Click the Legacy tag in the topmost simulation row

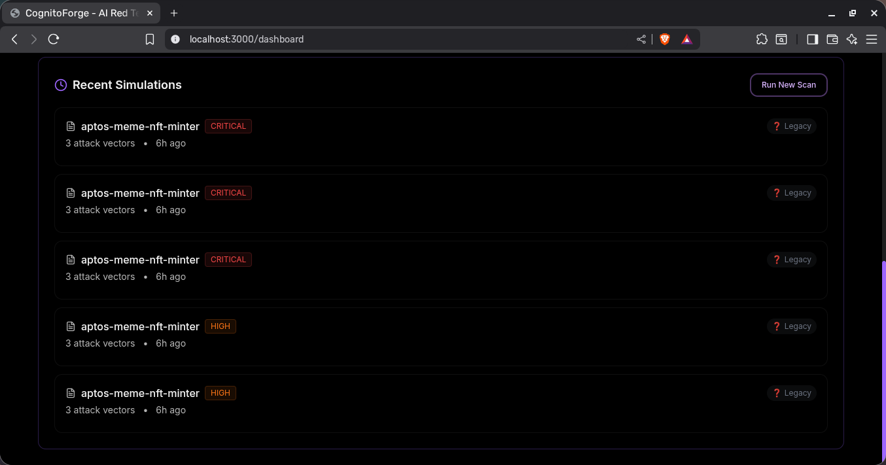(792, 126)
